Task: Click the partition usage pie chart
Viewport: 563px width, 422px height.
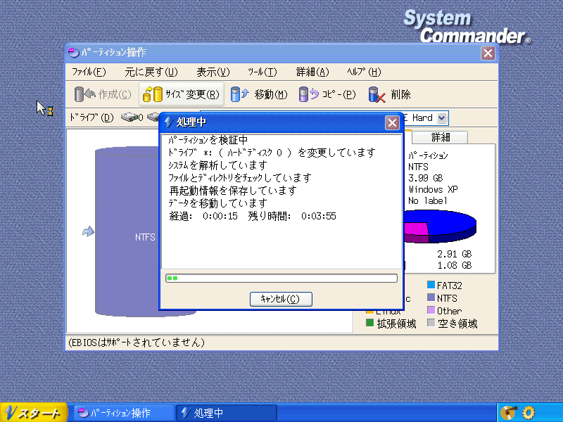Action: point(441,226)
